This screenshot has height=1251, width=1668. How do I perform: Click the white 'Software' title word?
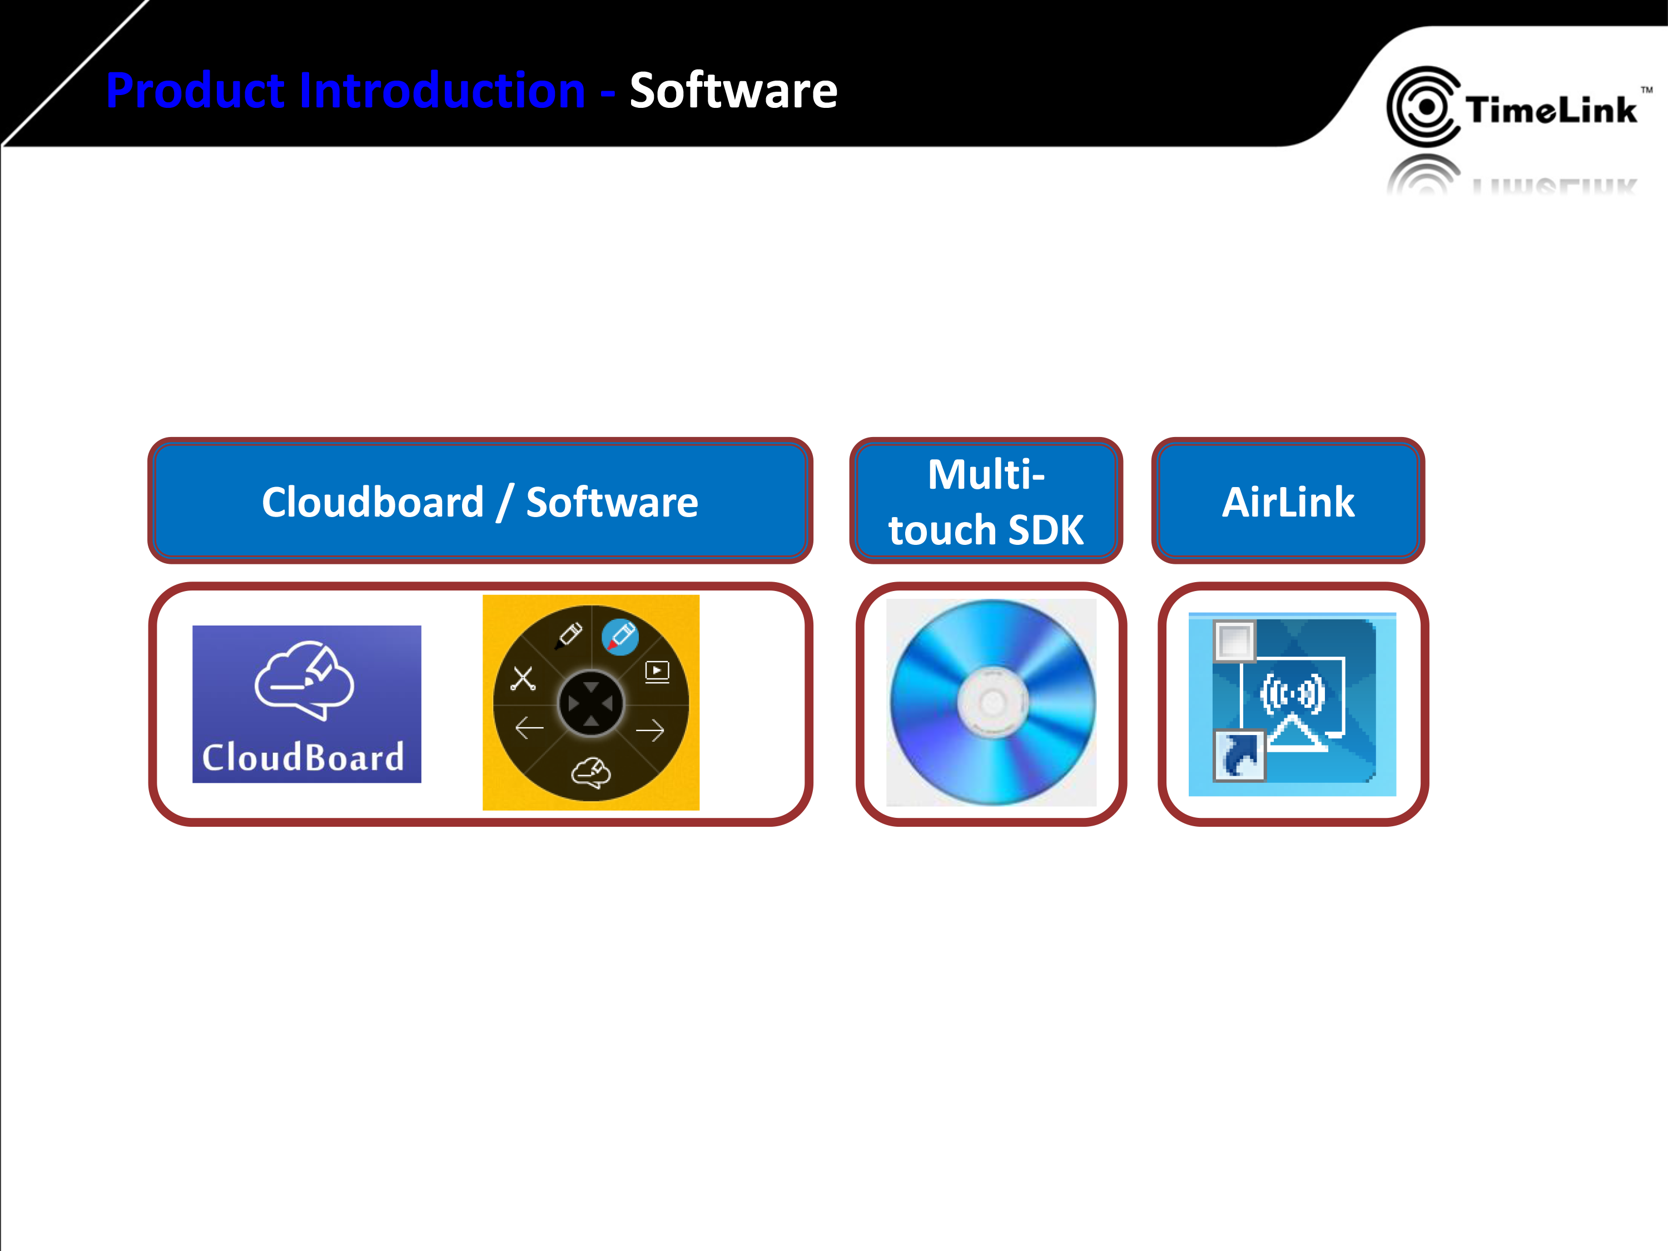coord(734,91)
